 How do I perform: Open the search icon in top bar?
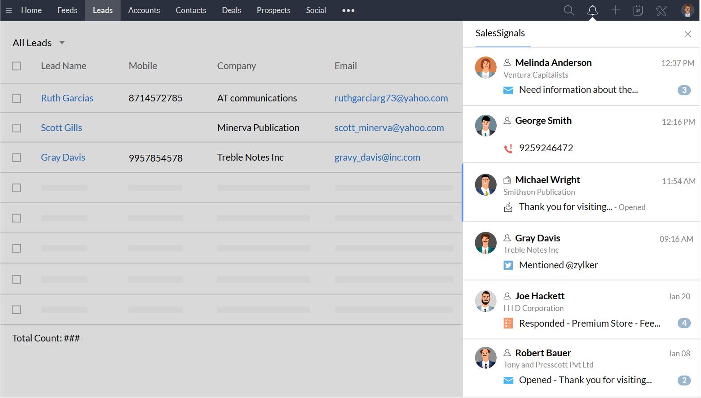click(x=569, y=10)
